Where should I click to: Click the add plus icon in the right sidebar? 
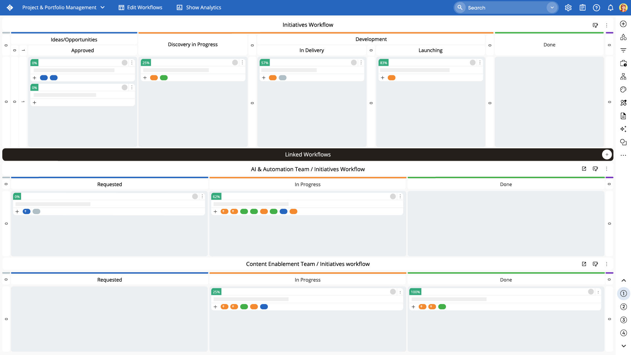pyautogui.click(x=623, y=24)
